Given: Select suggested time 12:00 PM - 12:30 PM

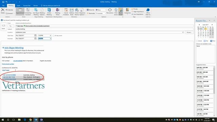Looking at the screenshot, I should tap(204, 105).
